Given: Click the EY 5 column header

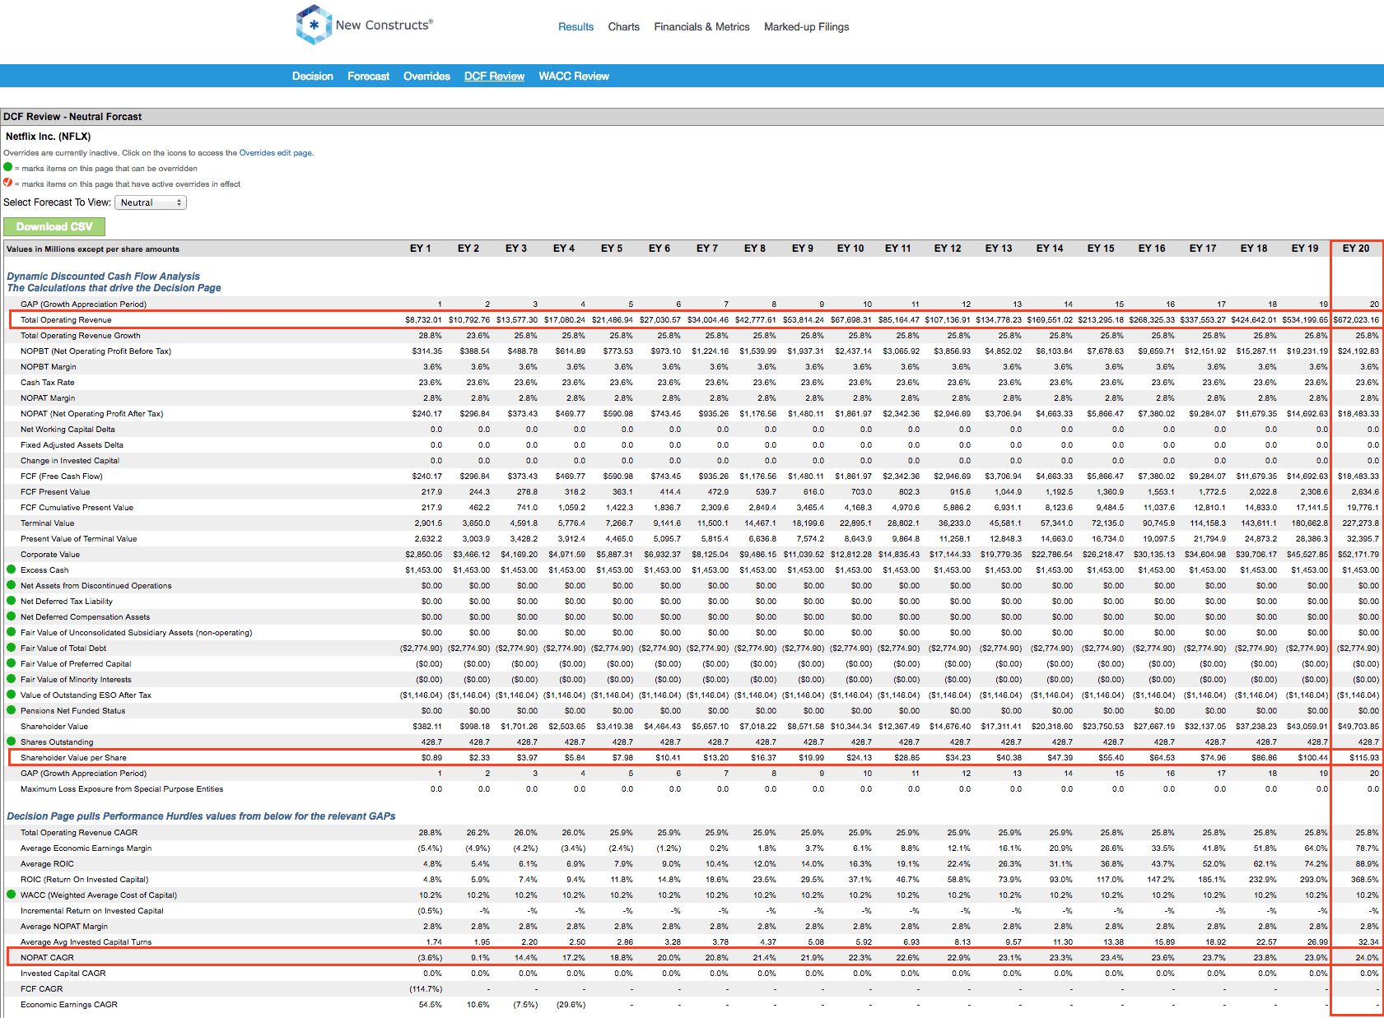Looking at the screenshot, I should click(x=612, y=249).
